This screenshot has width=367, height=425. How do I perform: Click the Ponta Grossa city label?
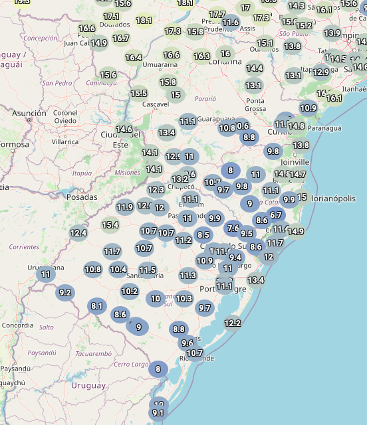coord(255,105)
